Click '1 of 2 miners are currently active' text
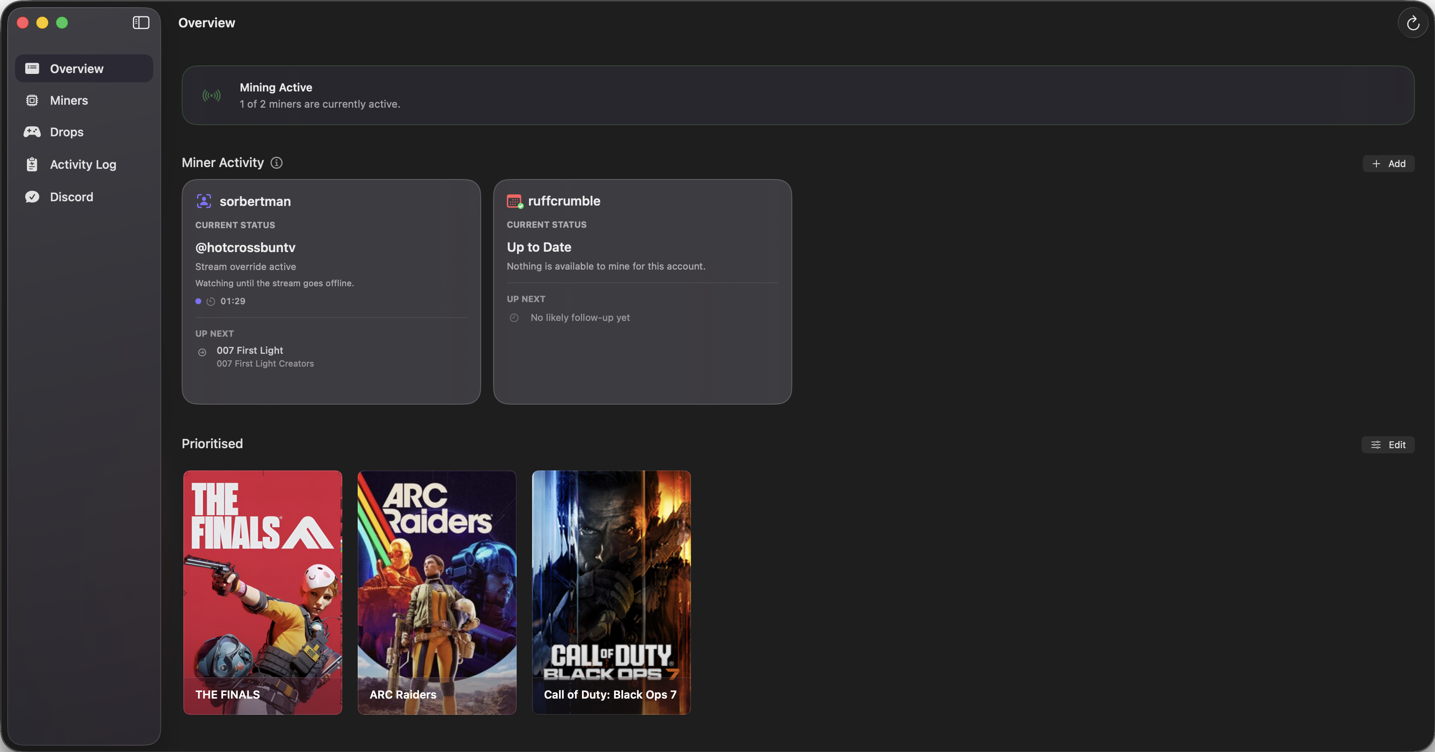The image size is (1435, 752). pyautogui.click(x=320, y=104)
